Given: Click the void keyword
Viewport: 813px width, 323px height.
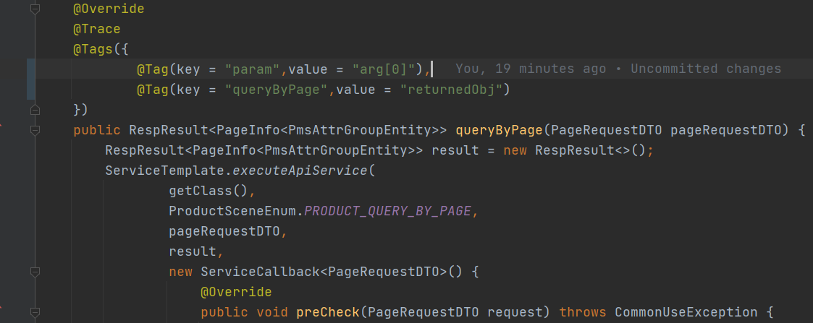Looking at the screenshot, I should [271, 312].
